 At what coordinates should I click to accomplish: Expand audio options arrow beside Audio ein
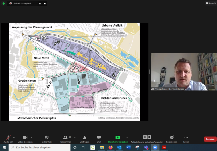click(14, 138)
